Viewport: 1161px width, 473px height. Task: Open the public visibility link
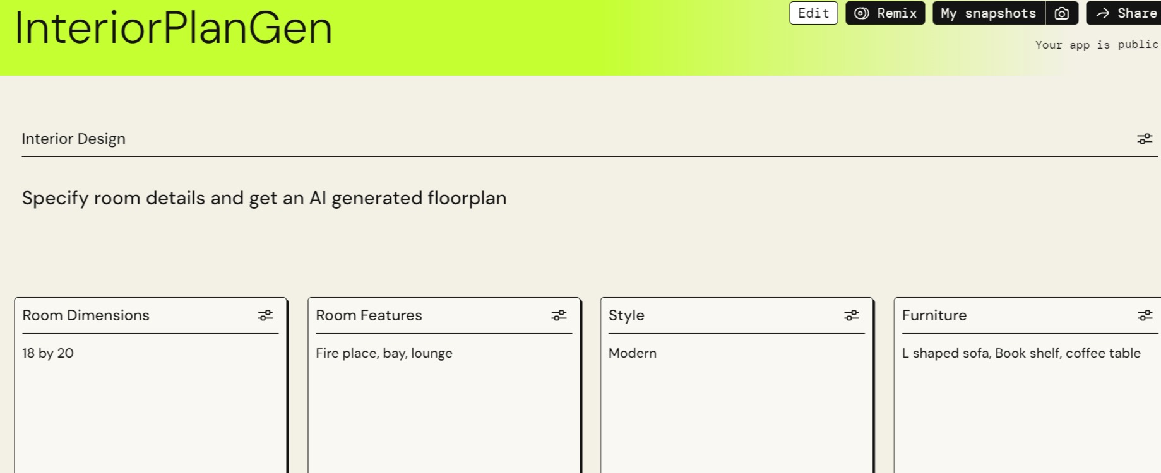point(1138,44)
